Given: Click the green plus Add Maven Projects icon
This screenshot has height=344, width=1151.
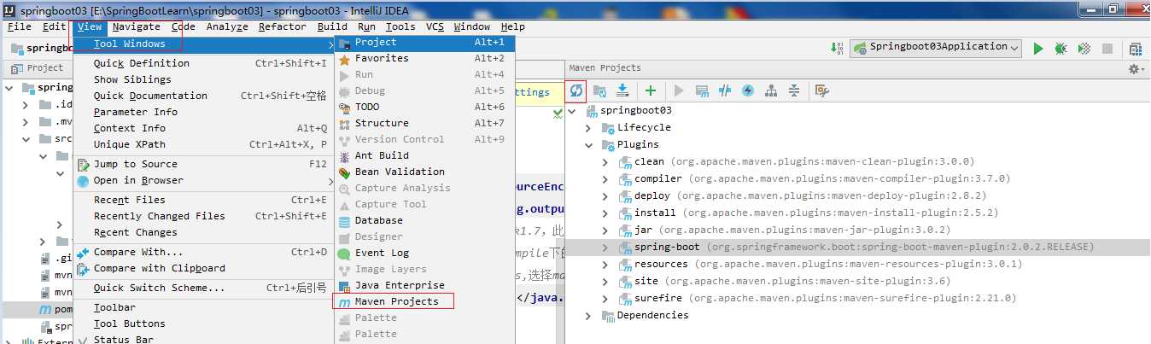Looking at the screenshot, I should (651, 90).
